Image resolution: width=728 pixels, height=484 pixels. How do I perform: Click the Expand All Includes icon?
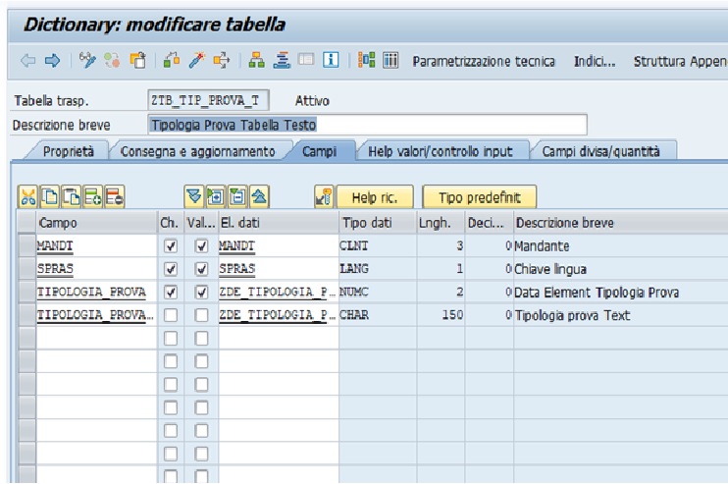click(194, 196)
